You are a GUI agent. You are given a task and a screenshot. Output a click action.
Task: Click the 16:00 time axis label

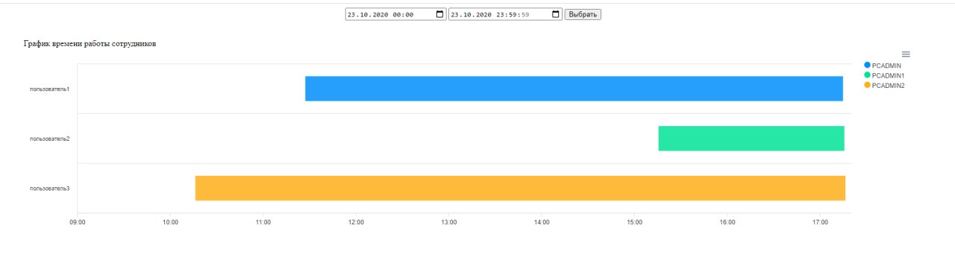(727, 222)
